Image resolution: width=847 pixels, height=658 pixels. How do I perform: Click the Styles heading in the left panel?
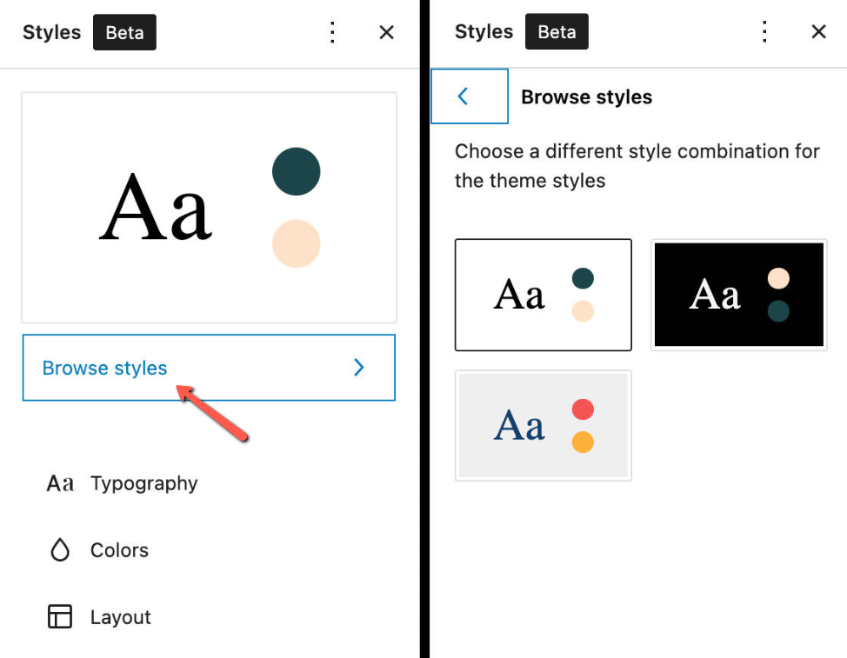coord(51,32)
